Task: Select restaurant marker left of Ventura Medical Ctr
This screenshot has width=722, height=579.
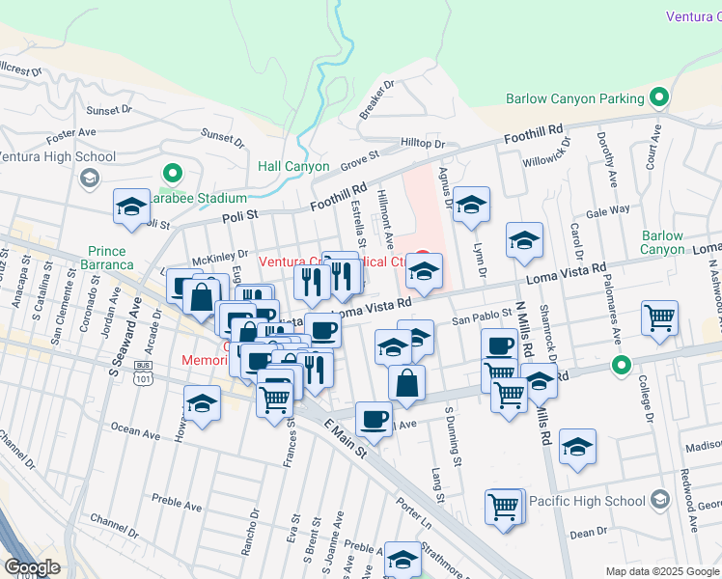Action: 312,287
